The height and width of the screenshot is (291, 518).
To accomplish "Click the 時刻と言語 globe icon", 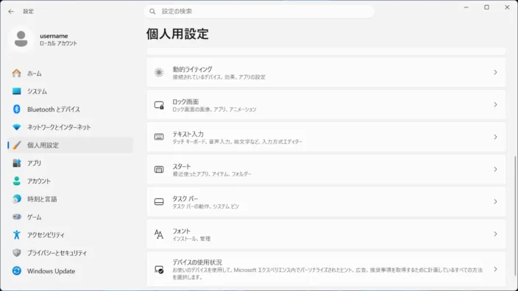I will point(16,199).
